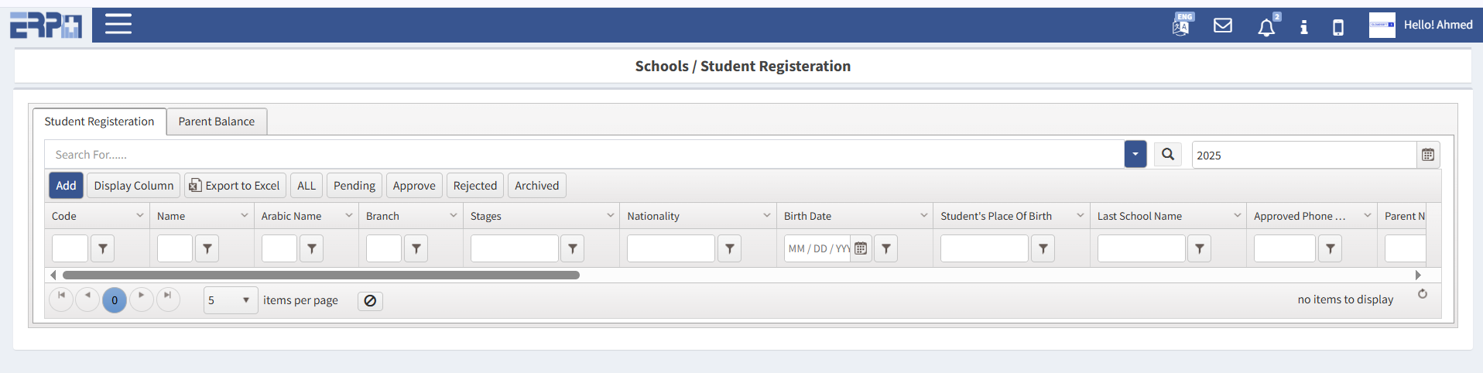1483x373 pixels.
Task: Select the Student Registeration tab
Action: 99,121
